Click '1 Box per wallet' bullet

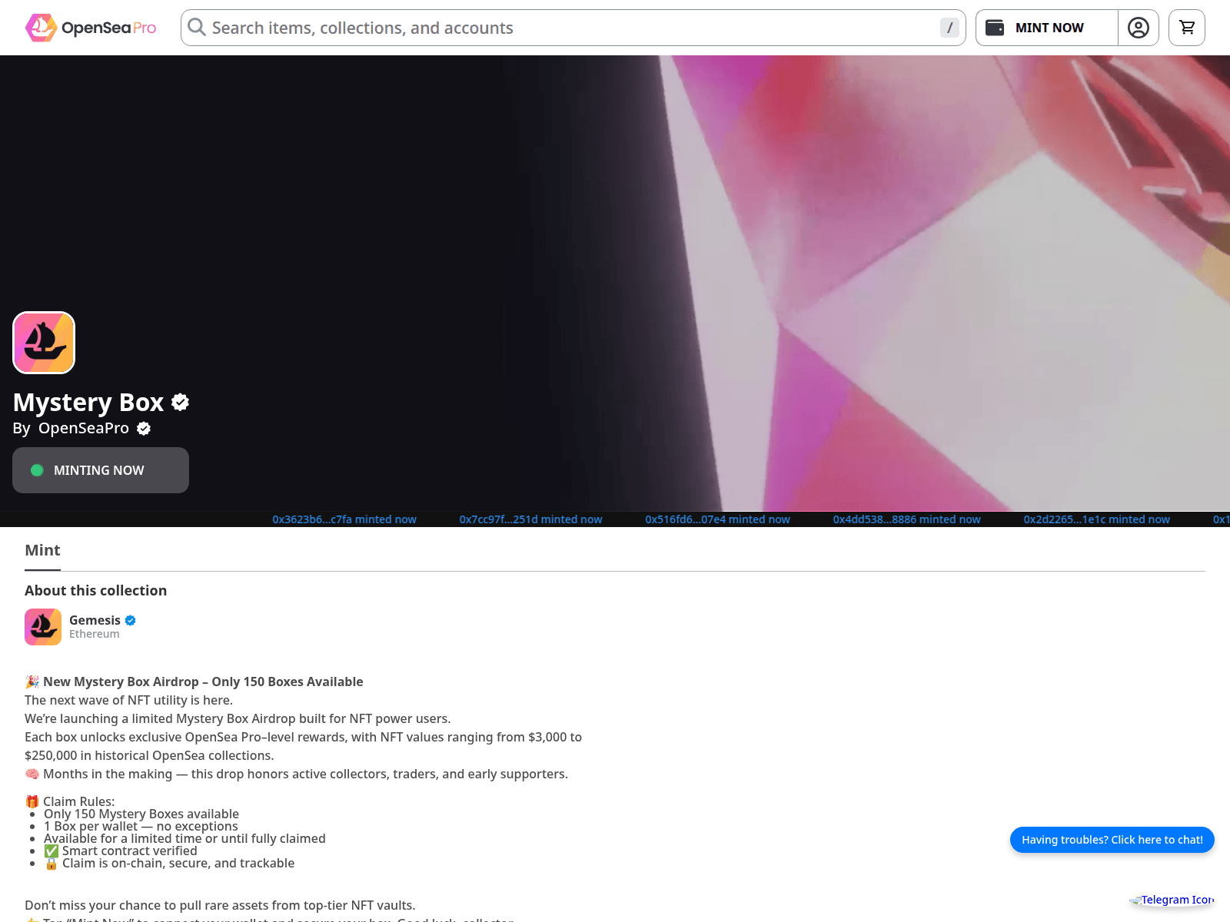[141, 826]
